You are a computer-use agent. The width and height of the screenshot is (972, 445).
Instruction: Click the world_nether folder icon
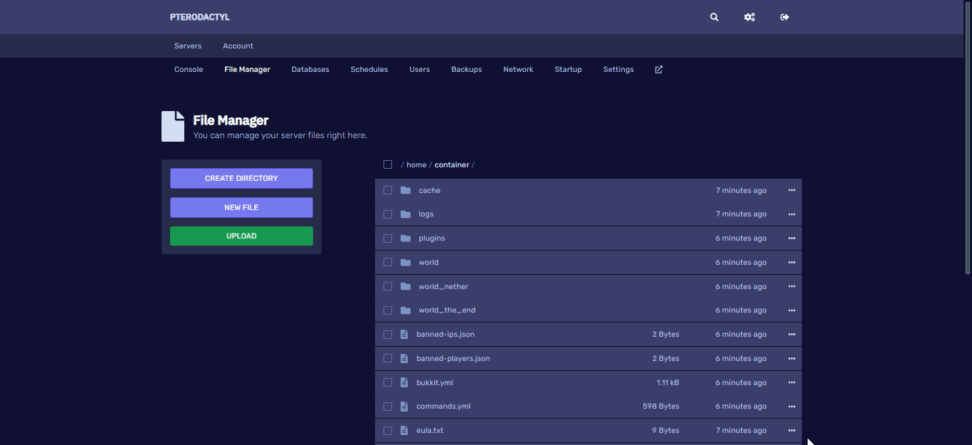coord(406,286)
